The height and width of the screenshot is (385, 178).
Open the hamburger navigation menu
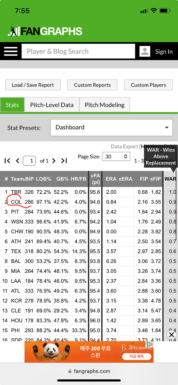pyautogui.click(x=11, y=51)
